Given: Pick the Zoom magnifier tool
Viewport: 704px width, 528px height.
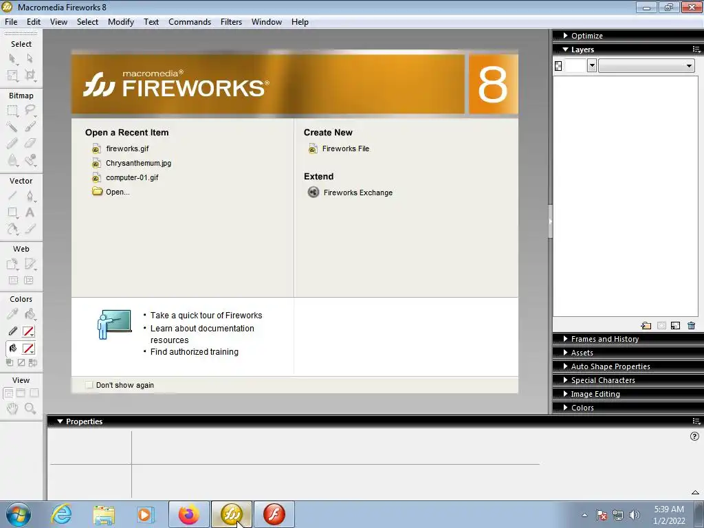Looking at the screenshot, I should 30,408.
